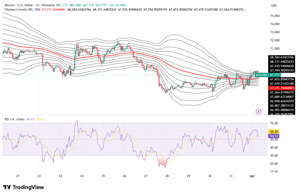The height and width of the screenshot is (195, 299).
Task: Click the current price 67,773 on the scale
Action: pos(274,75)
